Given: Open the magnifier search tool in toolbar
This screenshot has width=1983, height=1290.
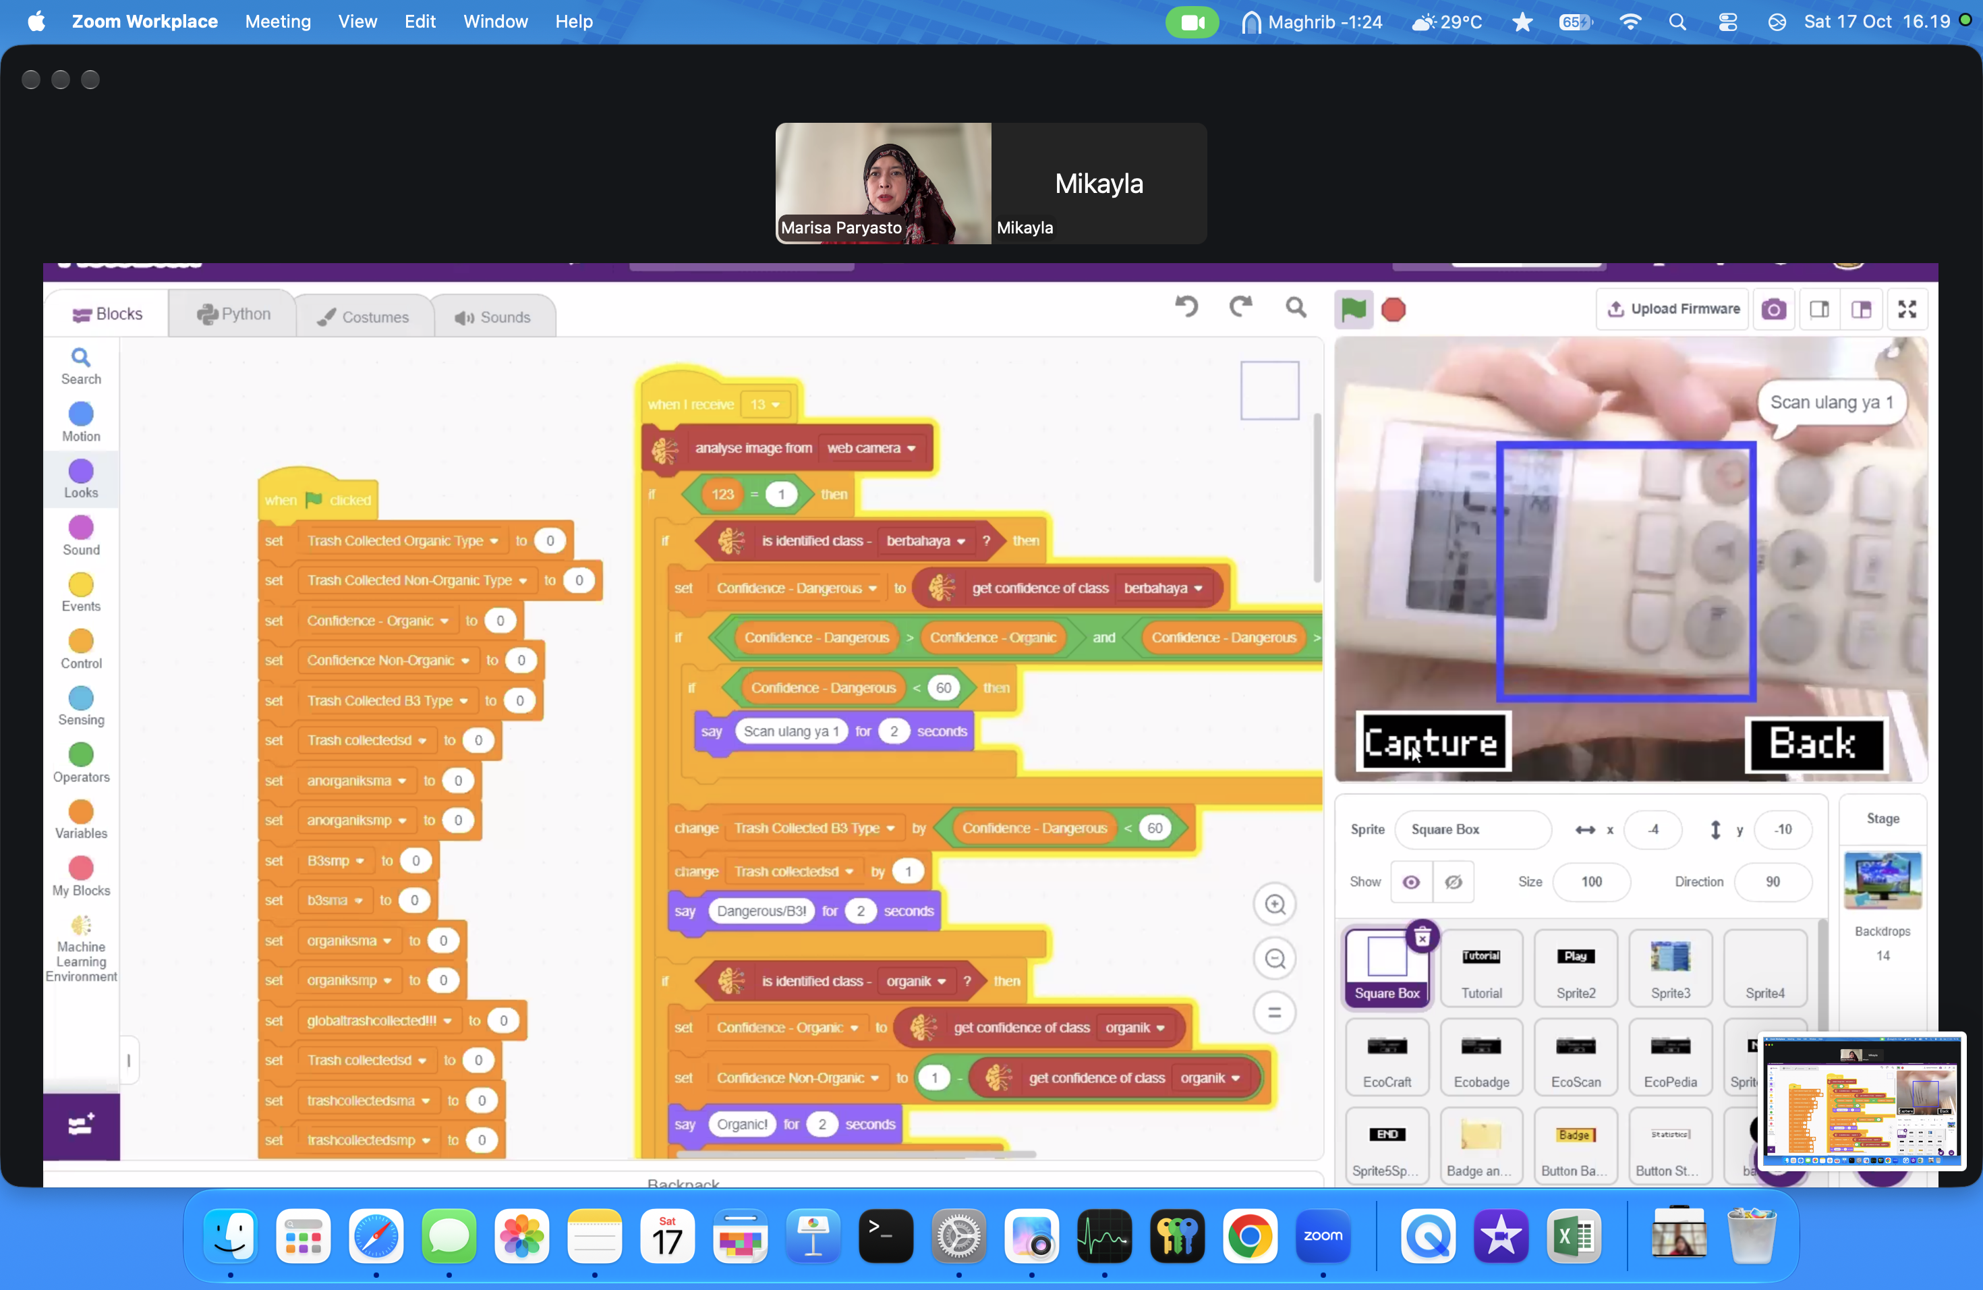Looking at the screenshot, I should click(1296, 308).
